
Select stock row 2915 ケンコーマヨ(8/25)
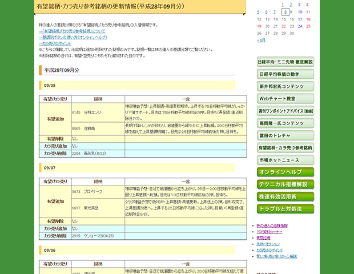point(98,236)
